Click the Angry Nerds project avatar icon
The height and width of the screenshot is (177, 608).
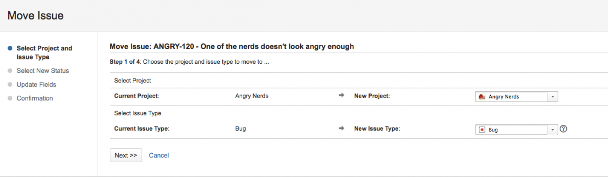point(482,97)
